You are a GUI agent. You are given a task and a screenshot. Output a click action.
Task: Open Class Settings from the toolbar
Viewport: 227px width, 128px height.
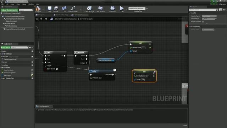(89, 9)
